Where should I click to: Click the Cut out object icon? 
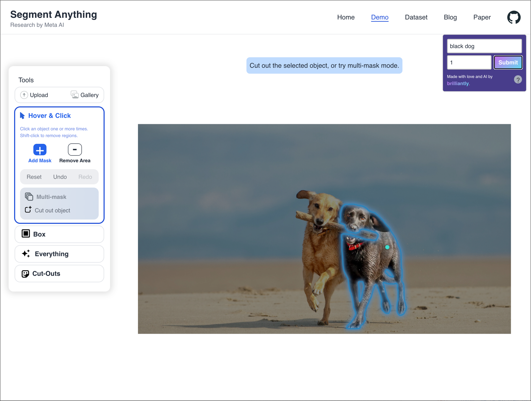[28, 210]
